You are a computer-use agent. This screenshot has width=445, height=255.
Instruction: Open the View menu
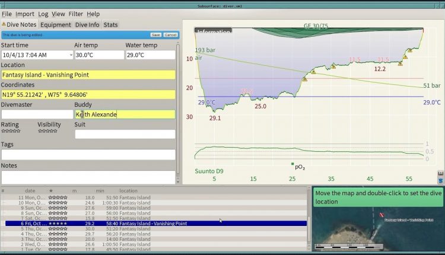click(x=58, y=14)
